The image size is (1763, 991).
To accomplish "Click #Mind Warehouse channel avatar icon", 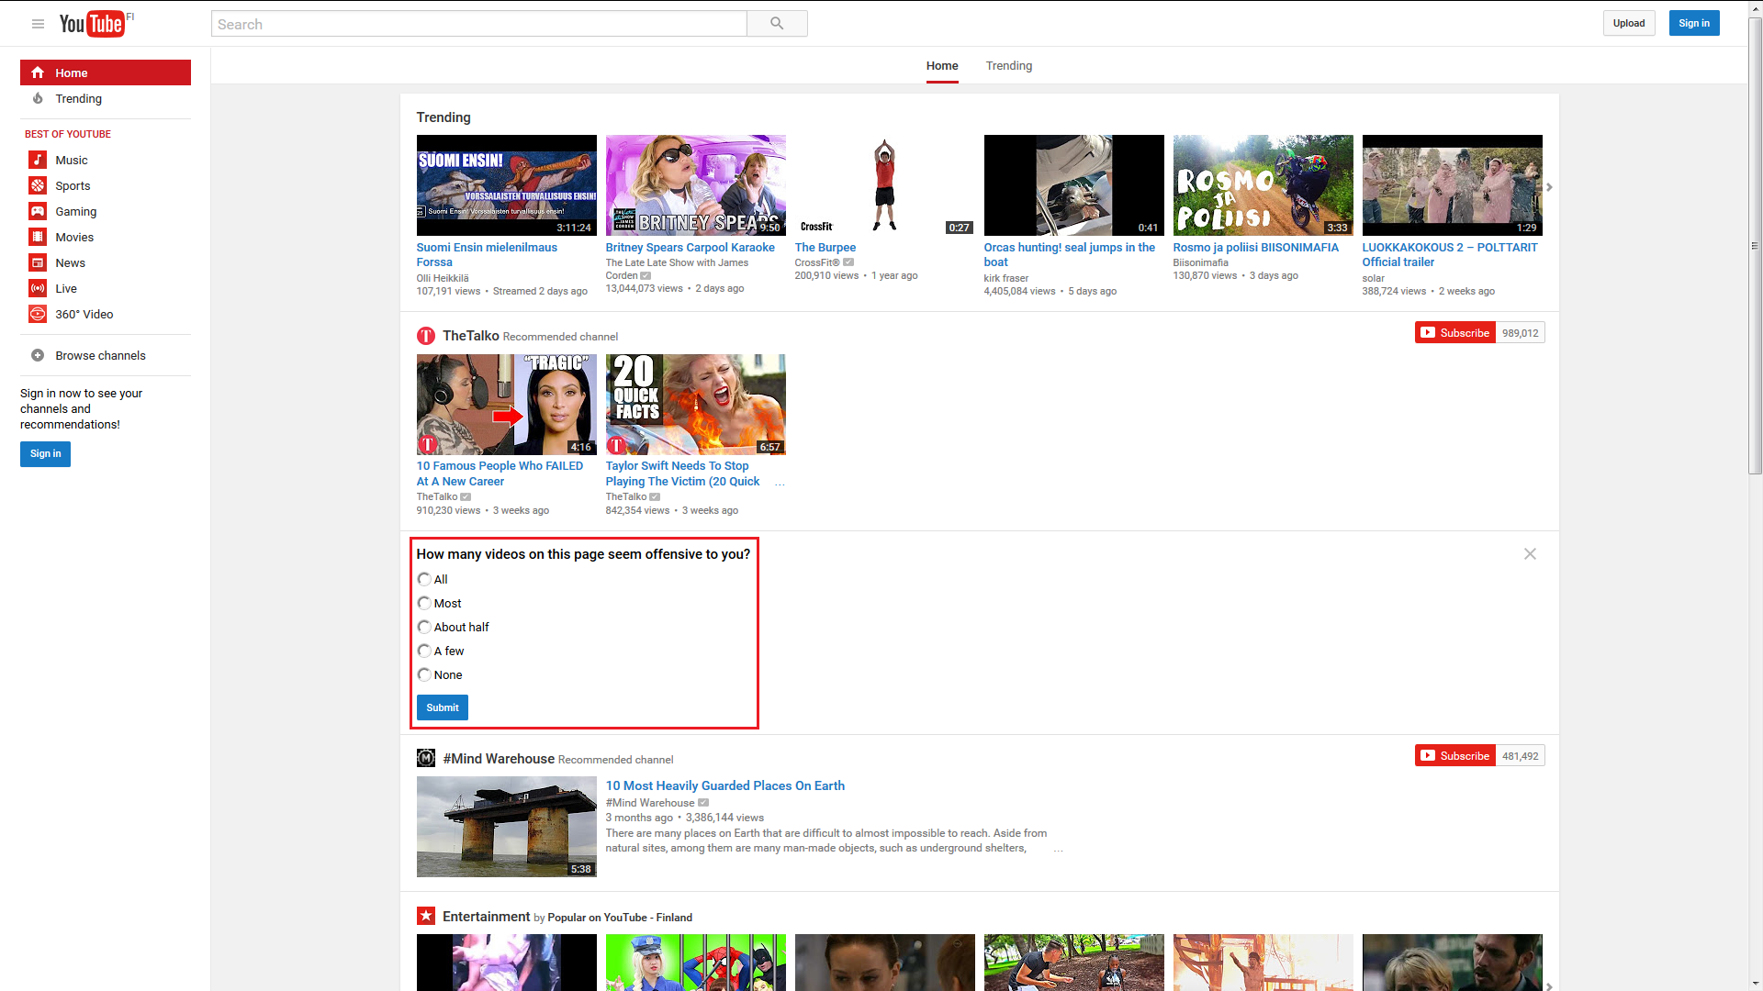I will [x=426, y=758].
